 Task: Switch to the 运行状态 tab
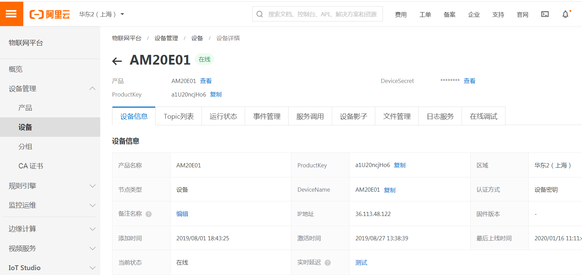223,116
